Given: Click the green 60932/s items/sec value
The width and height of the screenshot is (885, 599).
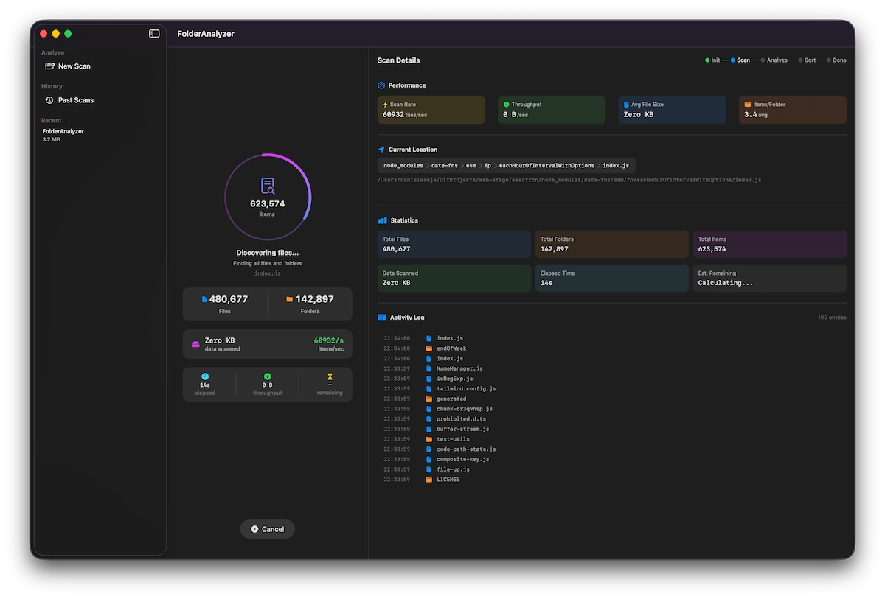Looking at the screenshot, I should [329, 340].
